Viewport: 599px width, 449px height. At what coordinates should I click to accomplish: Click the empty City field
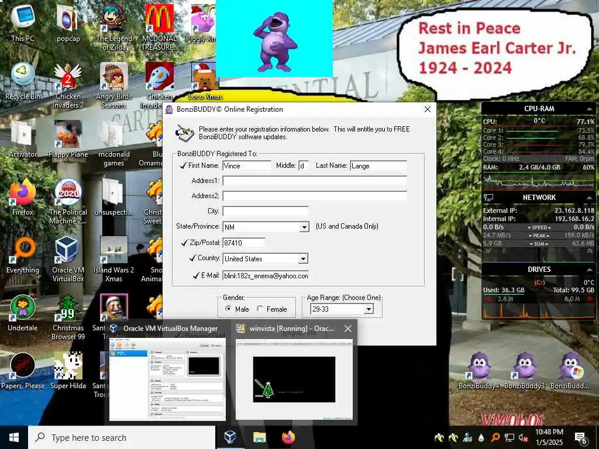point(265,211)
